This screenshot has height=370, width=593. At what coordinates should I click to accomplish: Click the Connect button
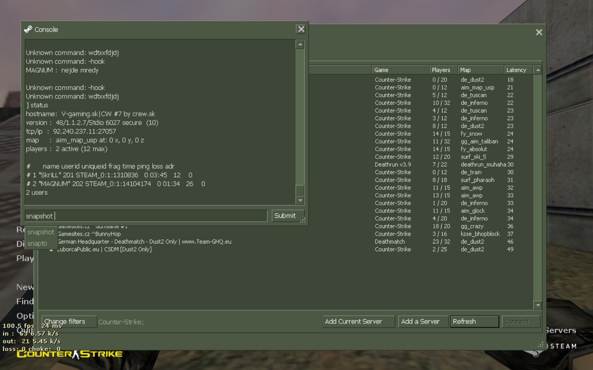[x=521, y=321]
